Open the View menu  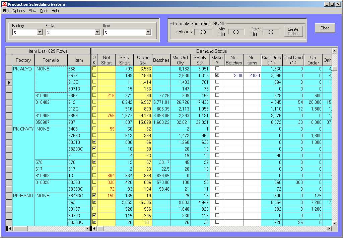click(x=32, y=11)
